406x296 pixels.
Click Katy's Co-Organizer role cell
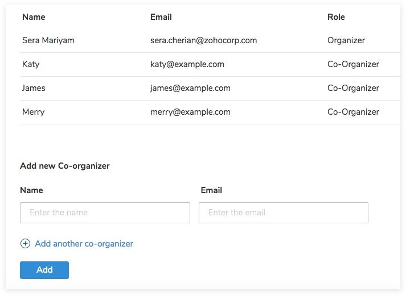click(353, 64)
